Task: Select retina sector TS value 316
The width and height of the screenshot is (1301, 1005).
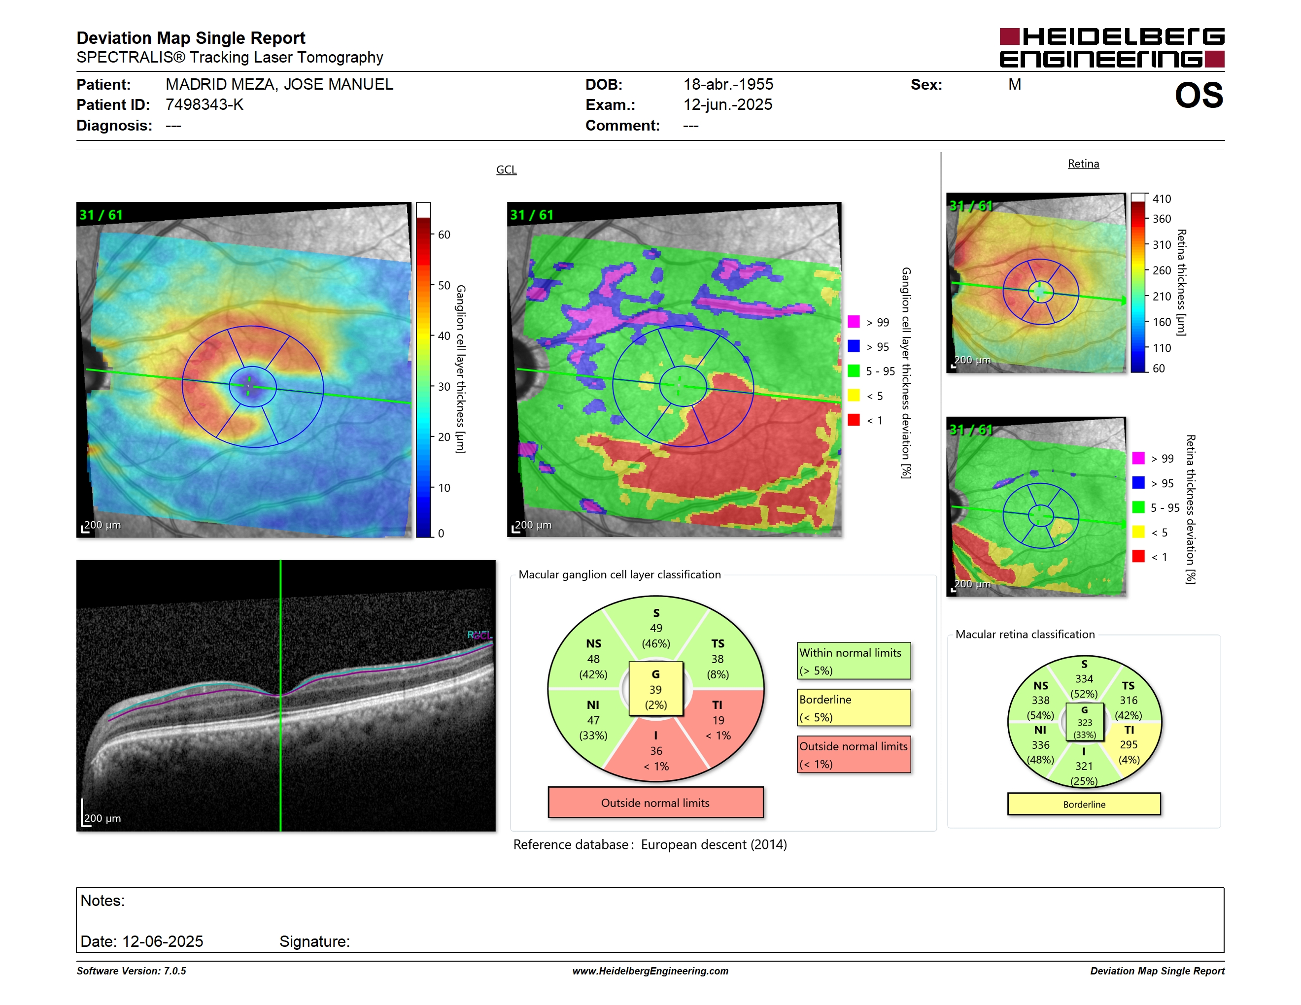Action: click(x=1128, y=700)
